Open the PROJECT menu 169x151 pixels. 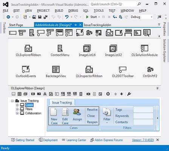(43, 11)
